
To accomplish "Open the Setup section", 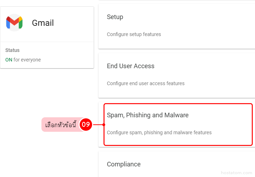I will coord(115,17).
